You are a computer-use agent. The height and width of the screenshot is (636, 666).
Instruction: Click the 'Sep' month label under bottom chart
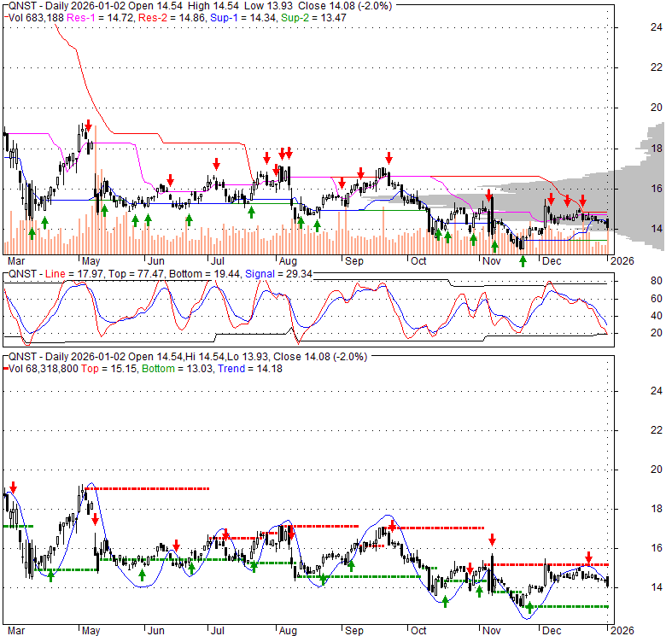(354, 631)
